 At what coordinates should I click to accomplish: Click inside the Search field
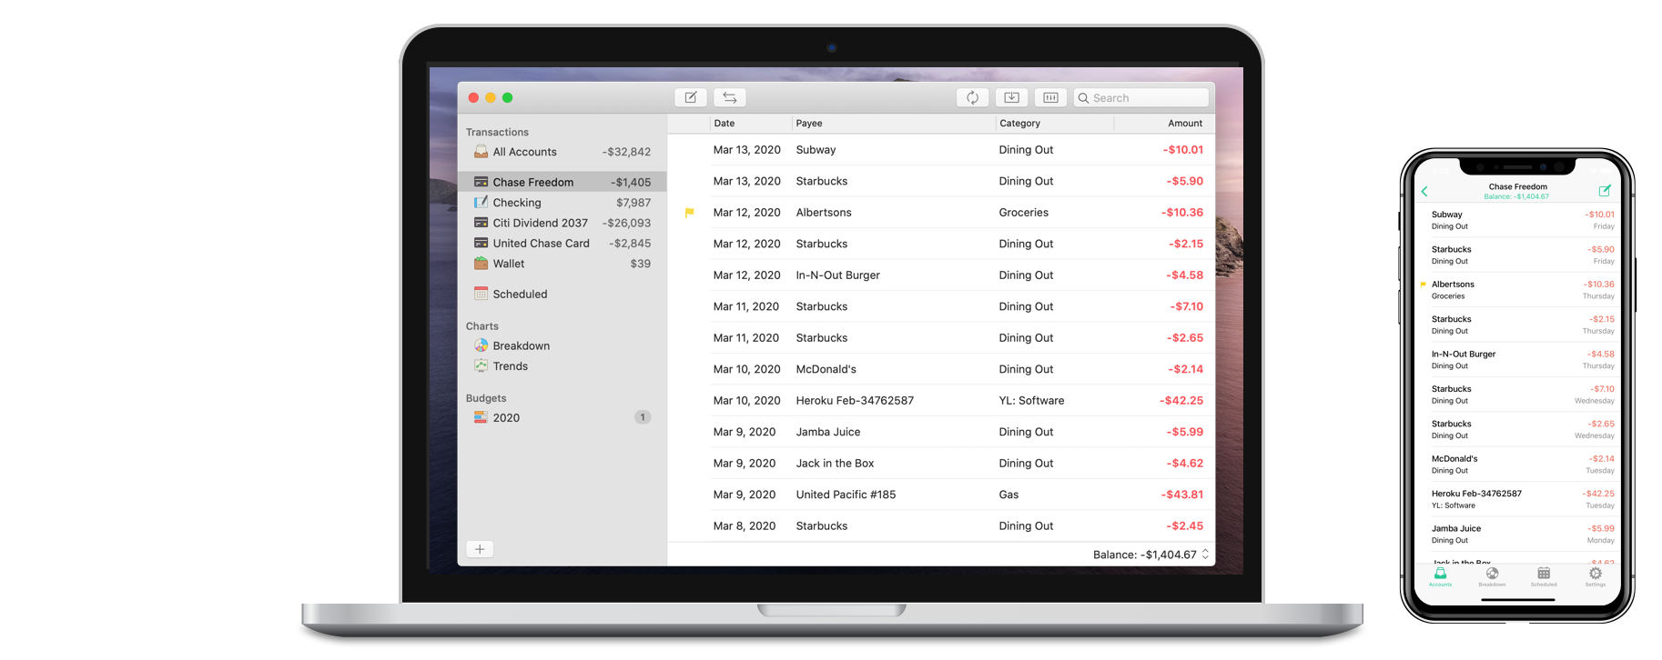coord(1141,97)
